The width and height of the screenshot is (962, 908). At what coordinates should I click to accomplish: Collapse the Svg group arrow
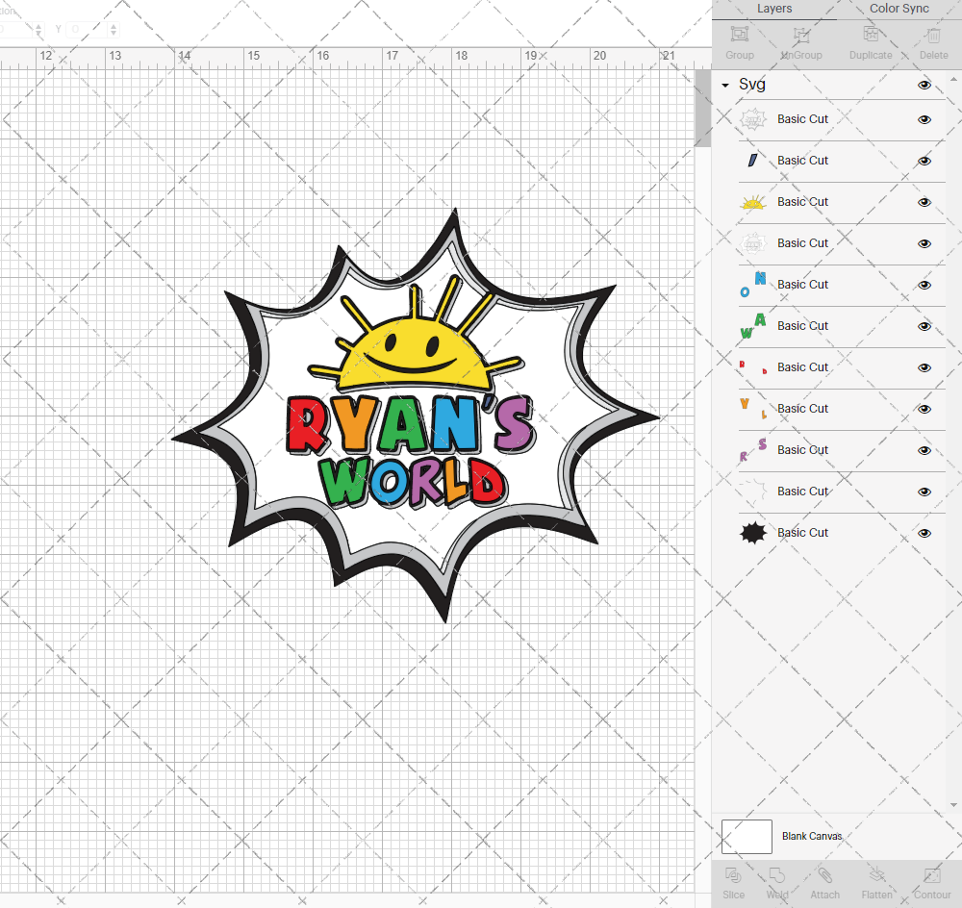[725, 86]
